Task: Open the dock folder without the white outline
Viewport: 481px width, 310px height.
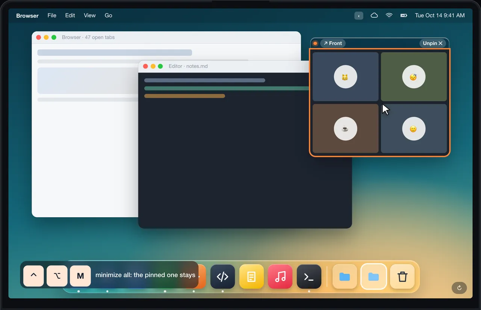Action: (x=345, y=277)
